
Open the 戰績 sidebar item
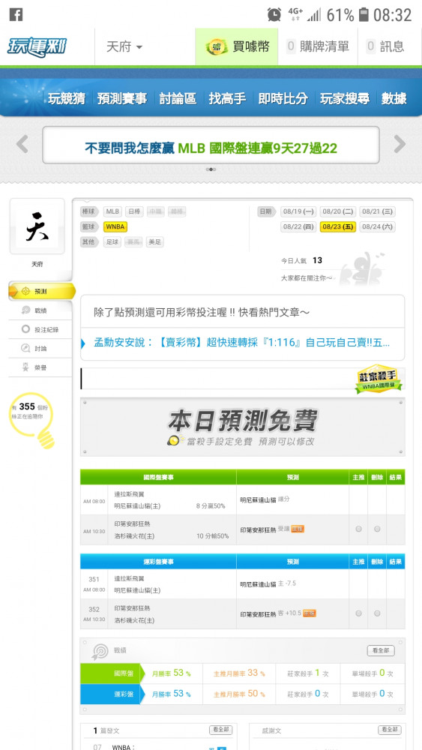(x=40, y=310)
